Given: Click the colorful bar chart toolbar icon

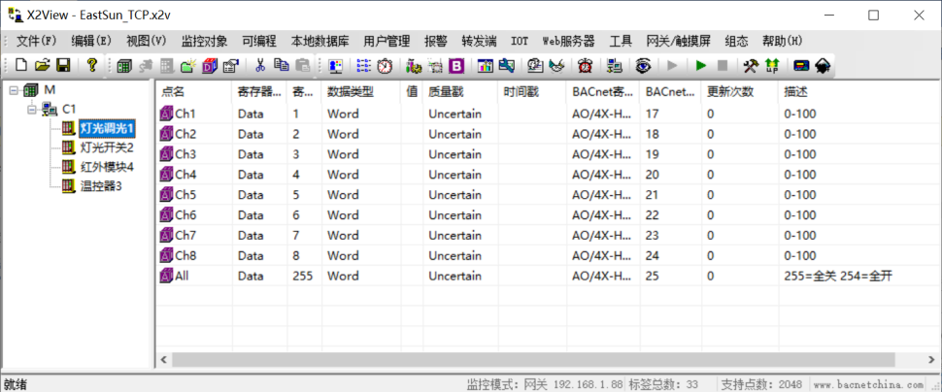Looking at the screenshot, I should pyautogui.click(x=486, y=65).
